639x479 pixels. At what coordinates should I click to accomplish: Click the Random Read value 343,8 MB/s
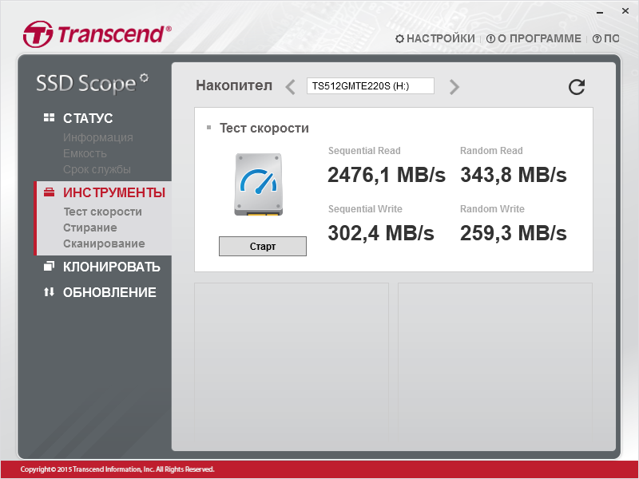[x=514, y=175]
